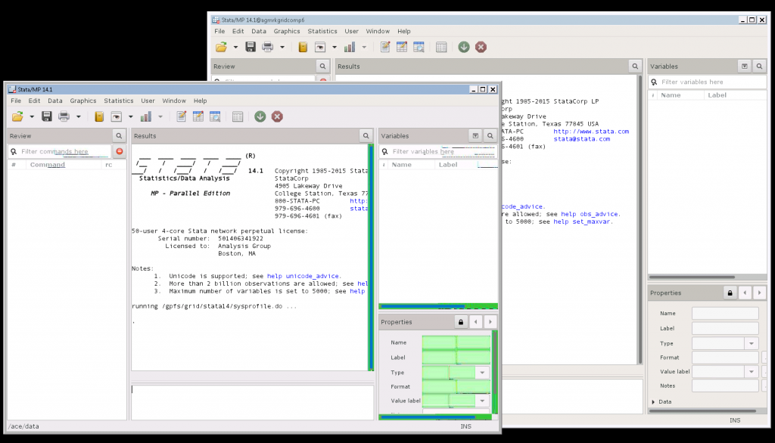Screen dimensions: 775x443
Task: Click the Print icon in back Stata window
Action: coord(267,47)
